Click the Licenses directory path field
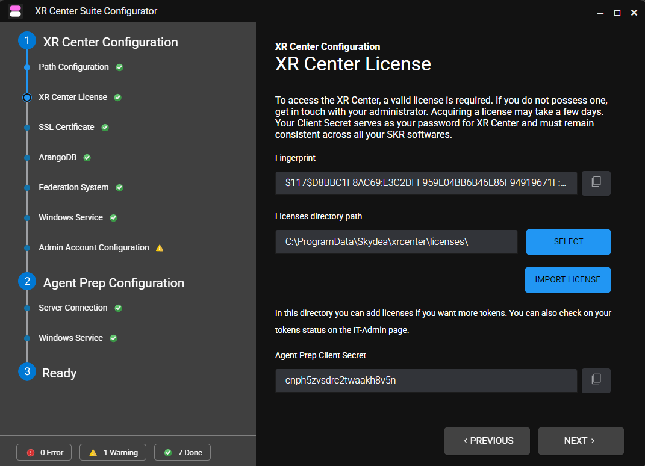 tap(396, 242)
